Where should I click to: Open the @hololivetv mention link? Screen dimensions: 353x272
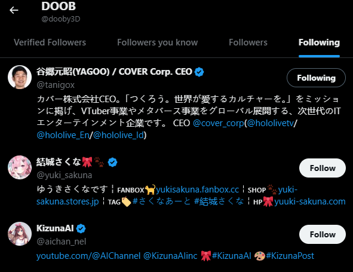270,123
